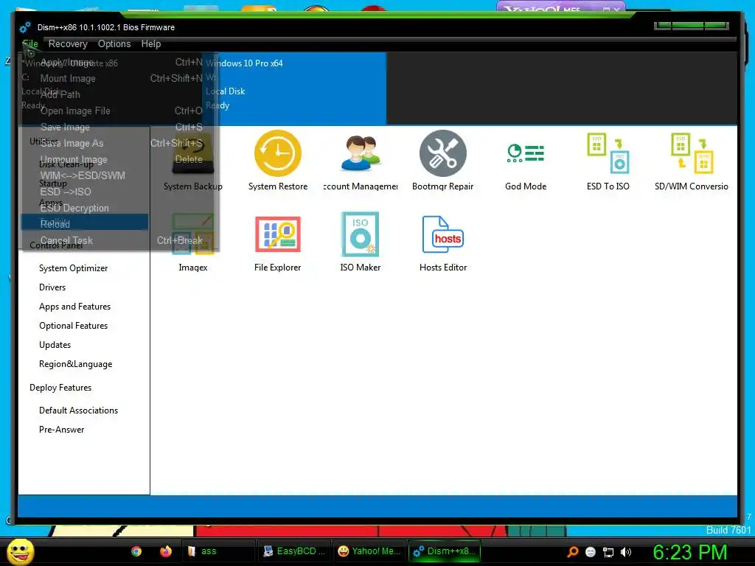Click Dism++ gear icon in title bar
Screen dimensions: 755x566
25,27
